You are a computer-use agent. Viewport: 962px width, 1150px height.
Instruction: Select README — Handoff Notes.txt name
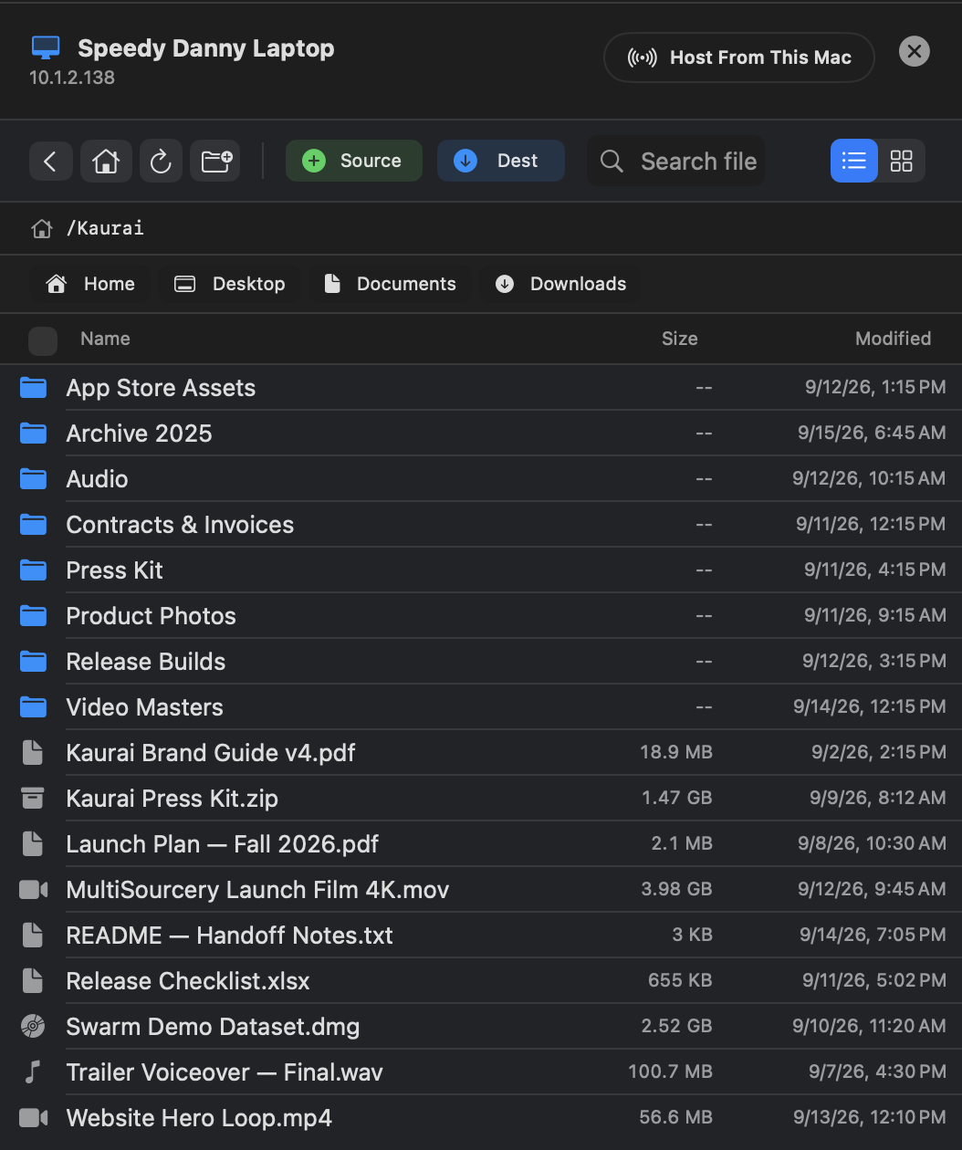coord(230,936)
